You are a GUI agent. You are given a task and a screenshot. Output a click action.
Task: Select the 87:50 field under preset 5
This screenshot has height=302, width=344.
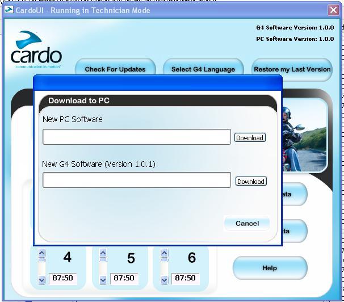pos(124,279)
